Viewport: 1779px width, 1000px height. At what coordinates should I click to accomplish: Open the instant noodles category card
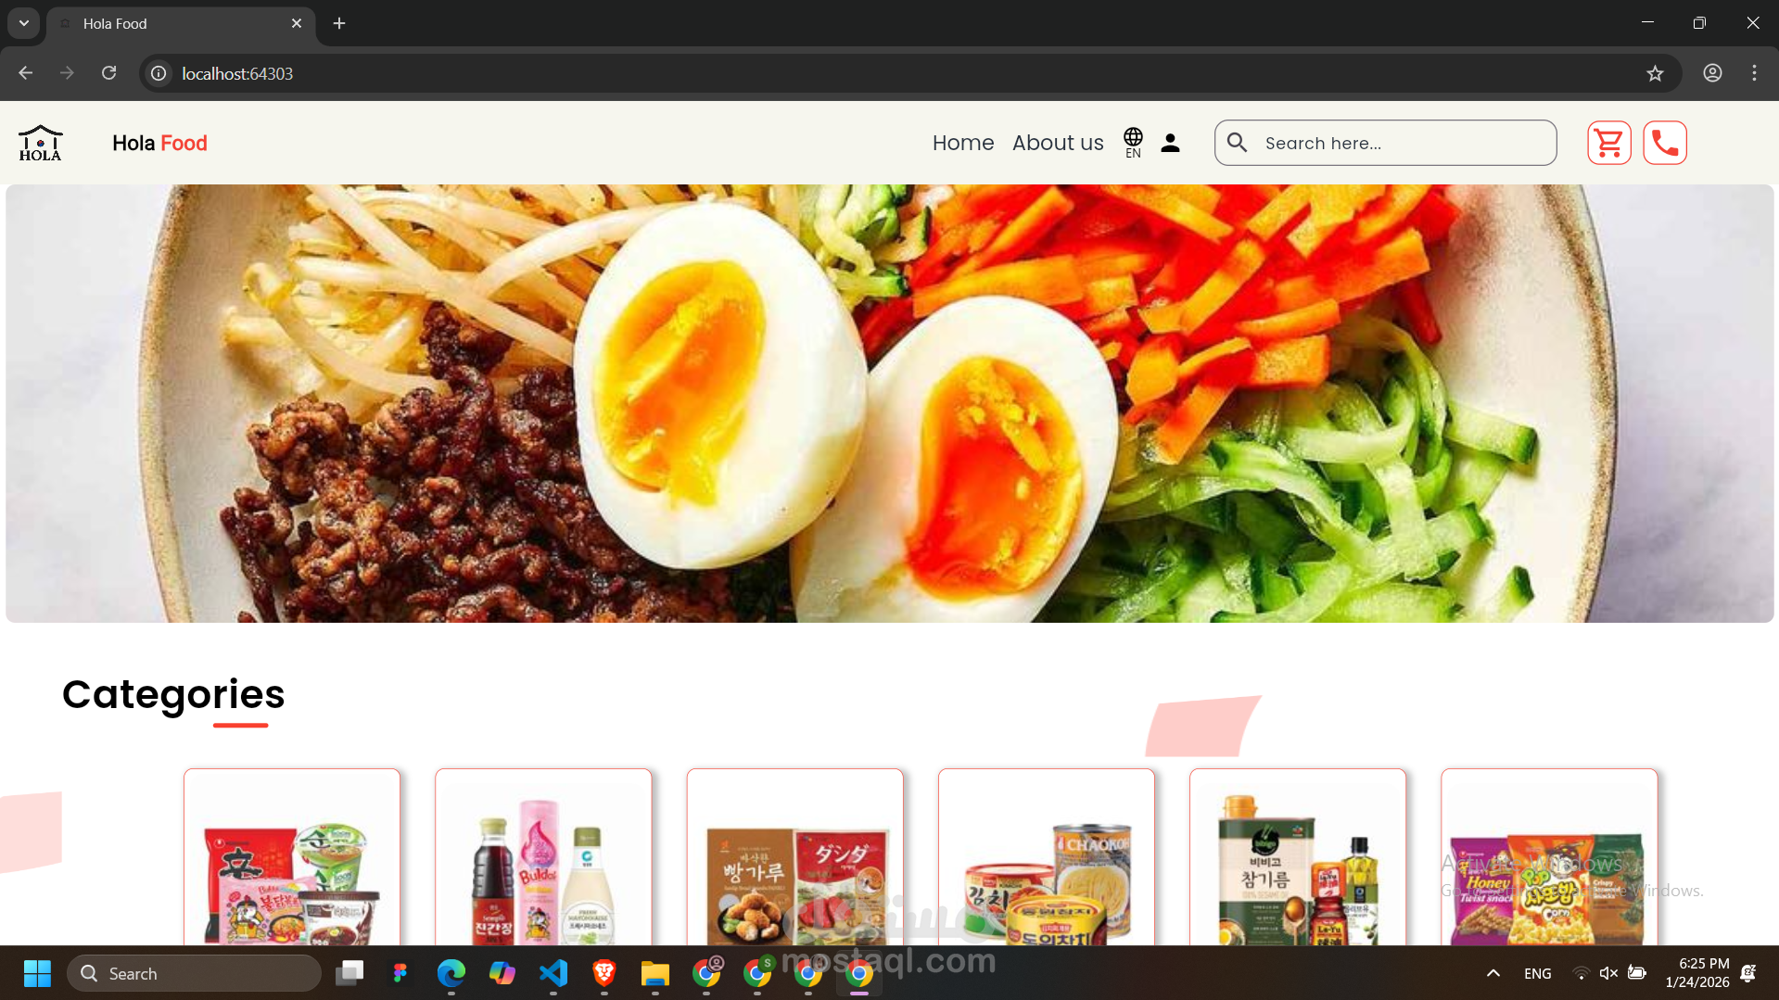coord(292,857)
